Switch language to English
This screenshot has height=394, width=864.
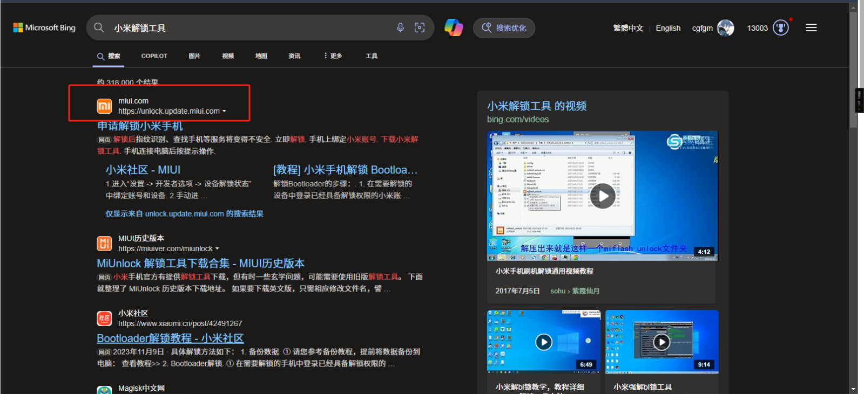point(668,28)
